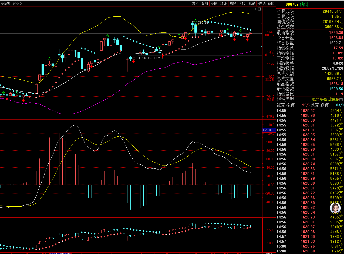Click the 总成交量 value 6968.2万

(335, 79)
